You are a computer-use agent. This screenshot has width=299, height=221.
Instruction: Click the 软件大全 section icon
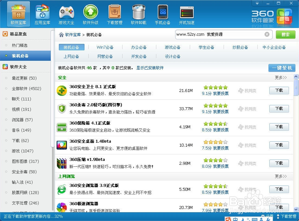(5, 67)
